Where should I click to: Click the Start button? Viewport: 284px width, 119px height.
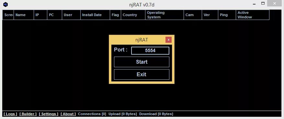pos(142,62)
